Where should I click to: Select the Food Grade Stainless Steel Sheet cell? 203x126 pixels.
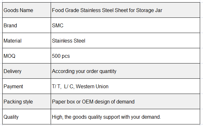[x=125, y=10]
